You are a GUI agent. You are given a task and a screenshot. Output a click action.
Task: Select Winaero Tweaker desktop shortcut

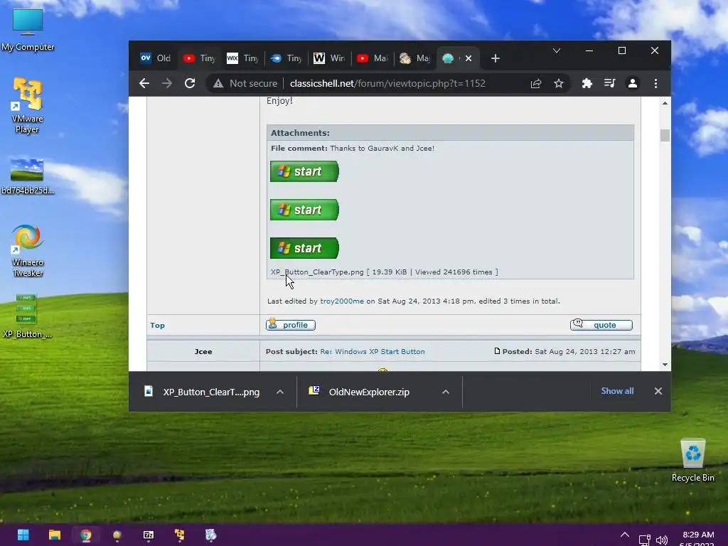tap(28, 251)
